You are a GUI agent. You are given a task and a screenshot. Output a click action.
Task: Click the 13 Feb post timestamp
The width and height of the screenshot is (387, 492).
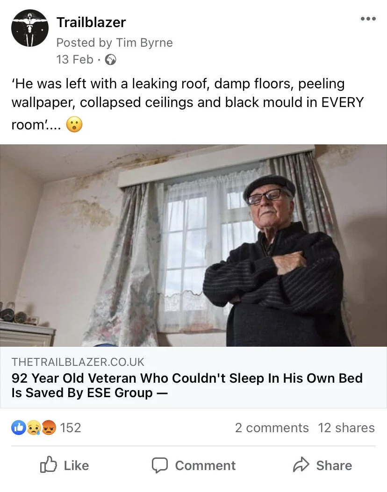click(75, 59)
